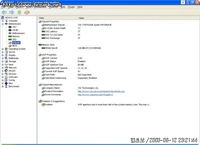Select the Fast-Write row
Image resolution: width=200 pixels, height=145 pixels.
click(x=95, y=75)
